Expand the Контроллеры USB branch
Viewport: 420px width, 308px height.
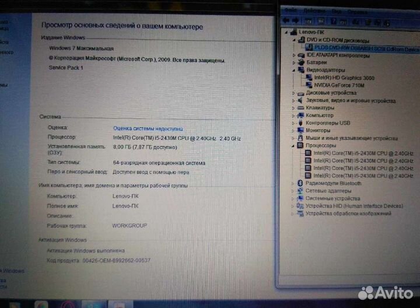click(x=293, y=123)
